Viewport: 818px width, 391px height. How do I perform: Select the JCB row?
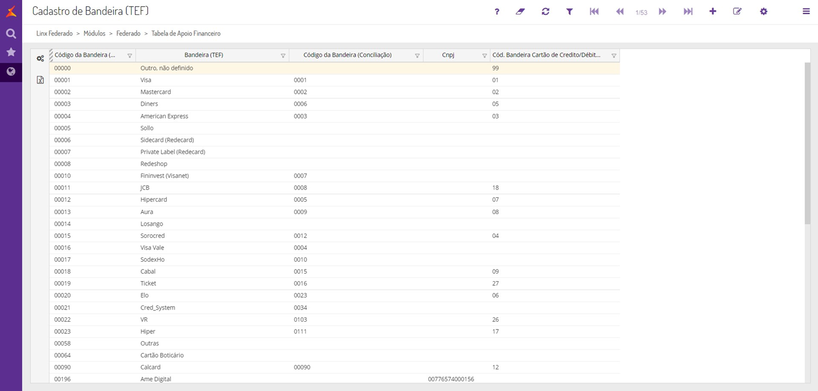click(x=334, y=187)
